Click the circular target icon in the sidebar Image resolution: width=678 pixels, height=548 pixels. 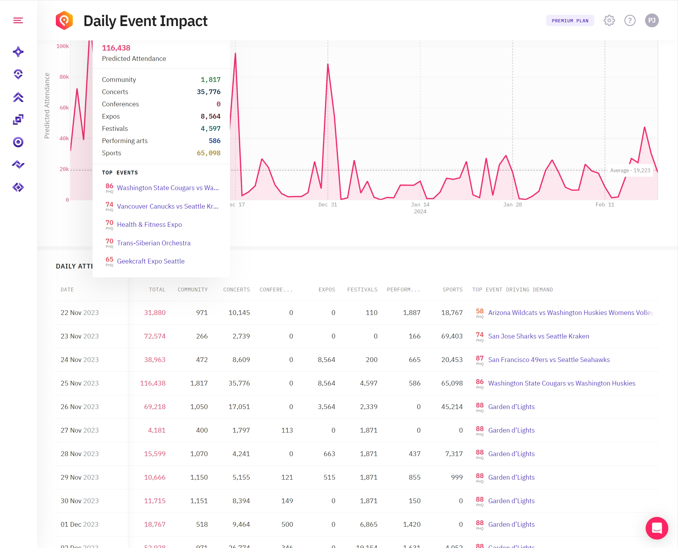click(18, 142)
